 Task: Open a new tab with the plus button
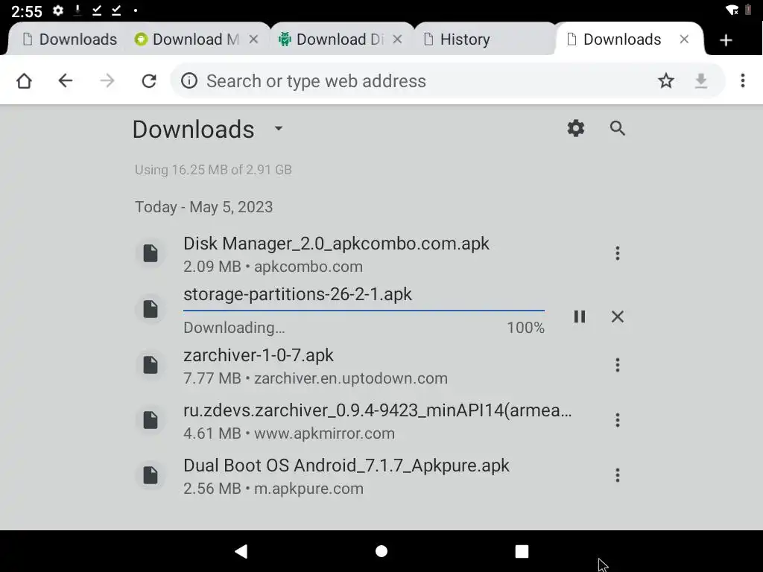[x=726, y=40]
